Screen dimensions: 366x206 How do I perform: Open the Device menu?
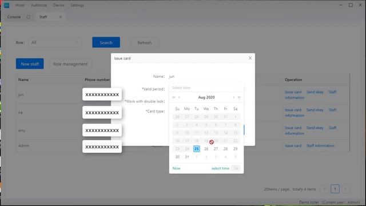58,5
